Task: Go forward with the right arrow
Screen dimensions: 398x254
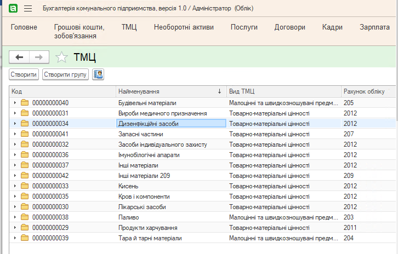Action: [x=39, y=57]
